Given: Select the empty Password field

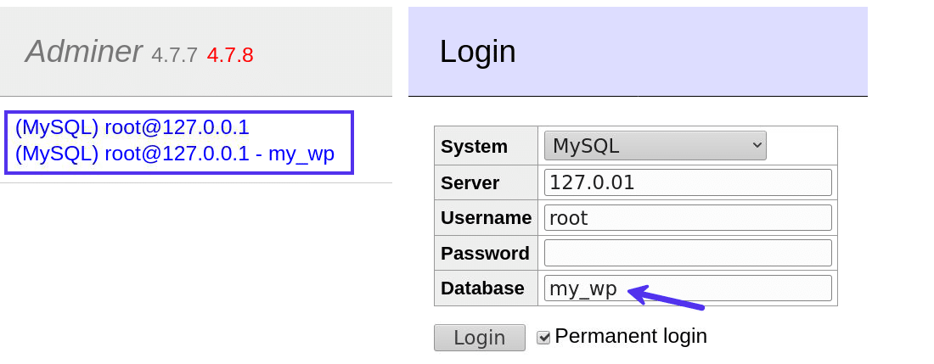Looking at the screenshot, I should click(x=687, y=253).
